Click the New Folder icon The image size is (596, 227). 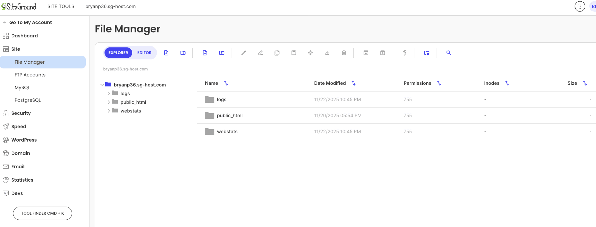(x=183, y=53)
